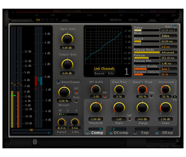Toggle the Comp section LED

(87, 133)
